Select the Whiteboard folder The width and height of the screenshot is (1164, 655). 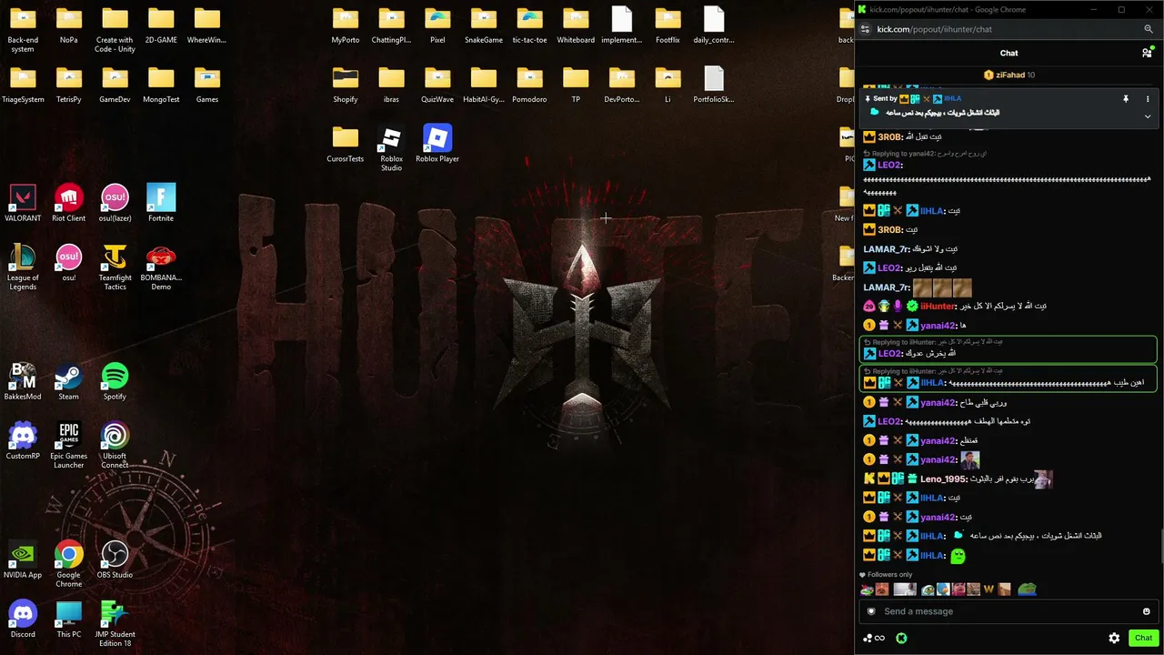[576, 25]
